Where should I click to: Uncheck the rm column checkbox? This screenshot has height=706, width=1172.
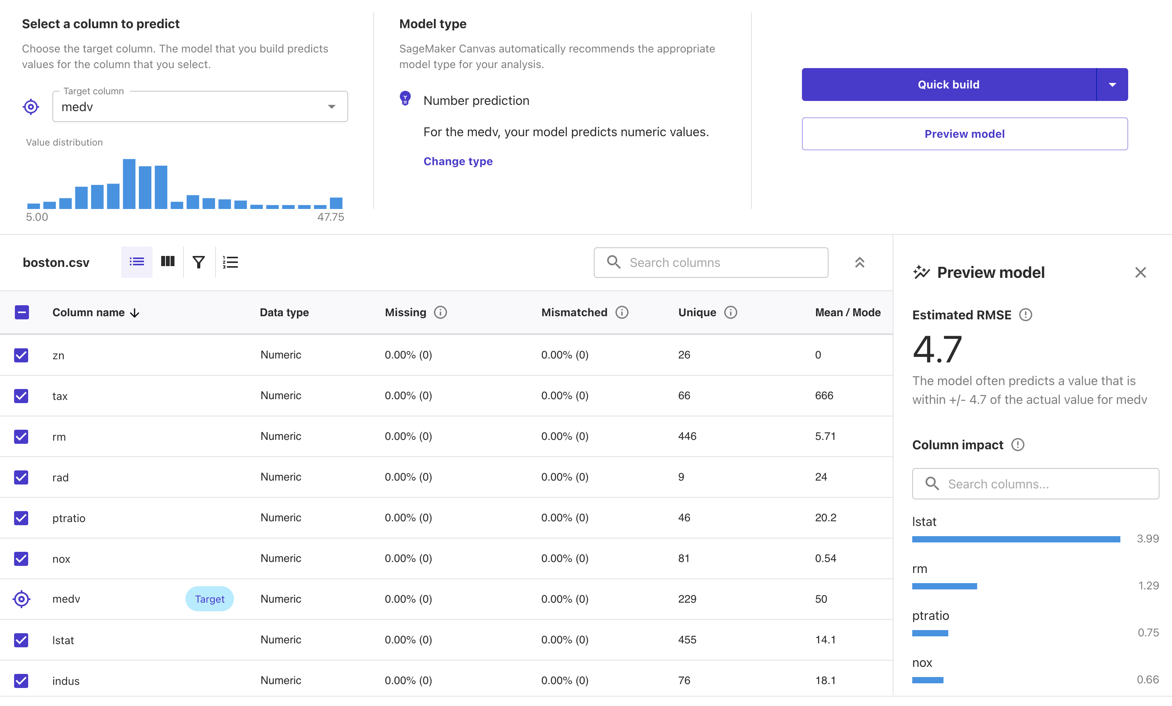pos(22,437)
